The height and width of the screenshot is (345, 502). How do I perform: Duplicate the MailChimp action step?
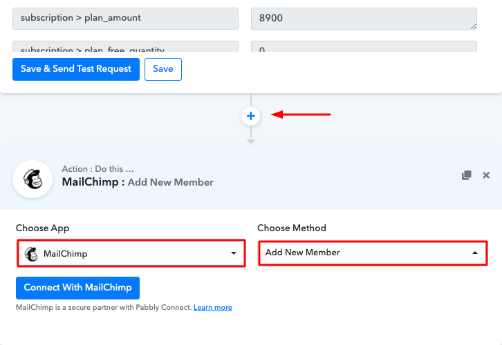click(x=467, y=175)
